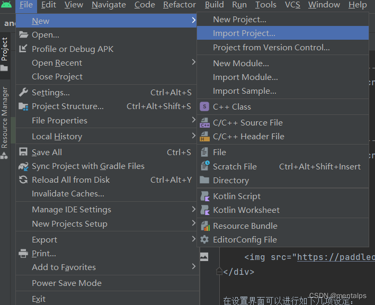The height and width of the screenshot is (305, 375).
Task: Click the Reload All from Disk icon
Action: pos(23,180)
